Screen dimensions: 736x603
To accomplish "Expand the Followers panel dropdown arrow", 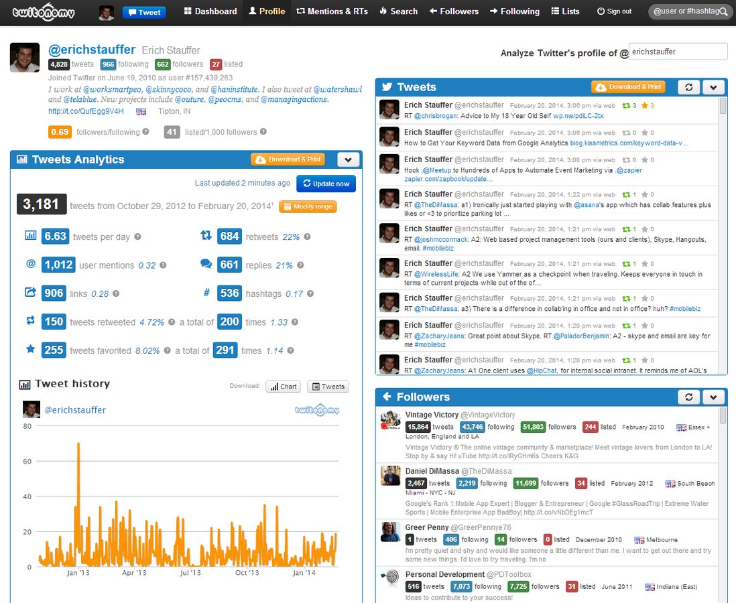I will (713, 397).
